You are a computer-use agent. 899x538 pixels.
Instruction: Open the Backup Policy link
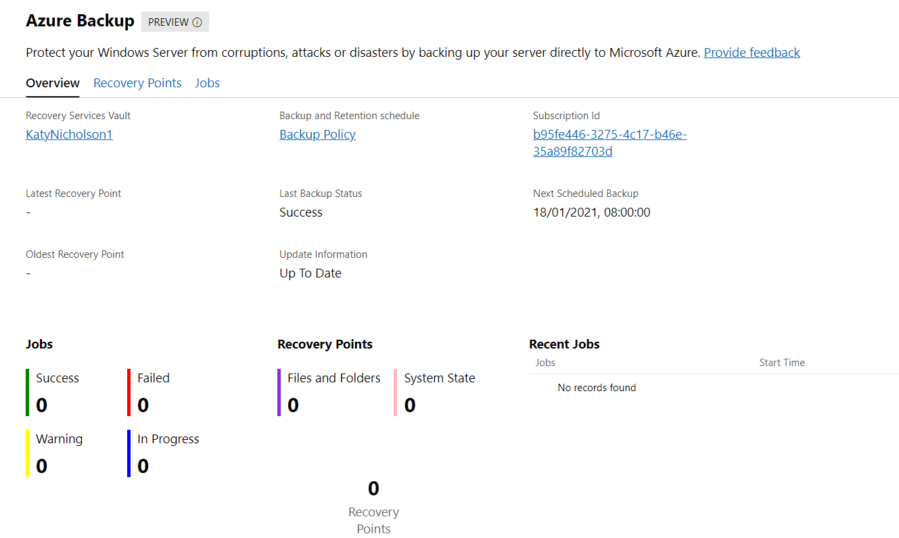click(317, 135)
